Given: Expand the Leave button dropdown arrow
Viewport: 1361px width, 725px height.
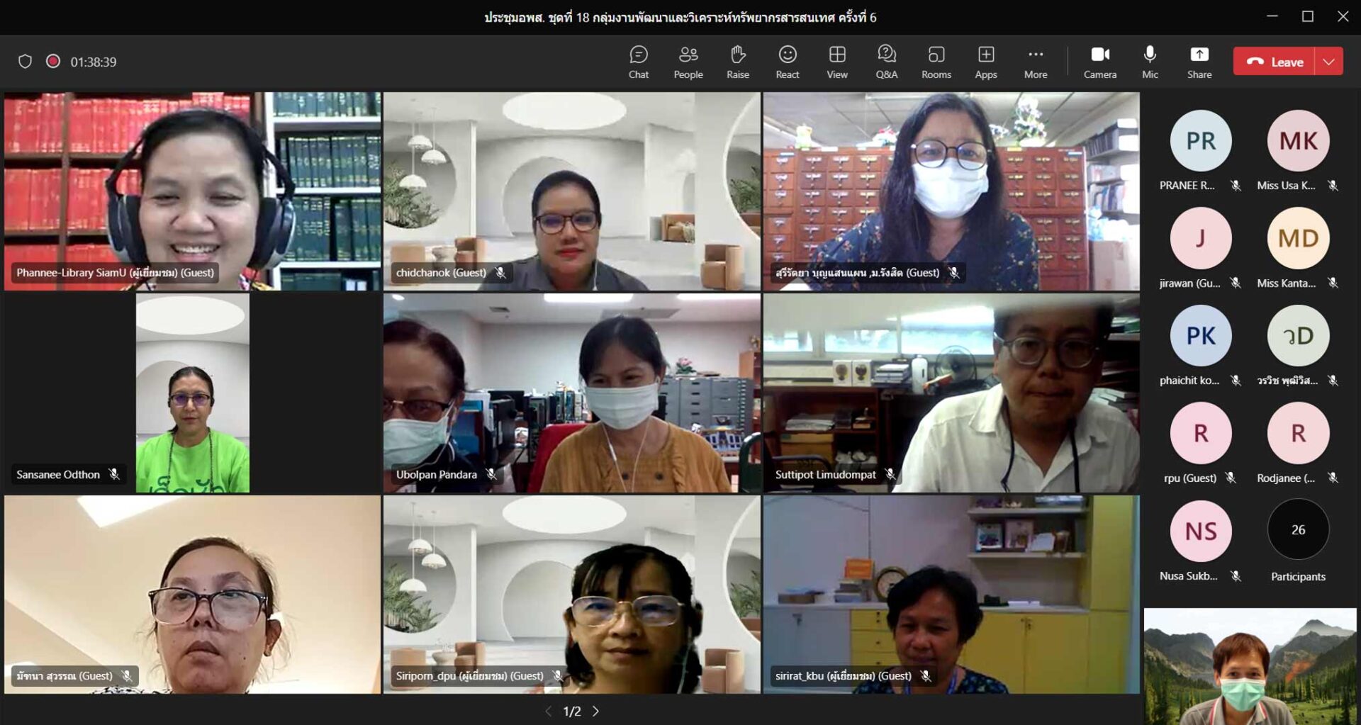Looking at the screenshot, I should tap(1329, 62).
